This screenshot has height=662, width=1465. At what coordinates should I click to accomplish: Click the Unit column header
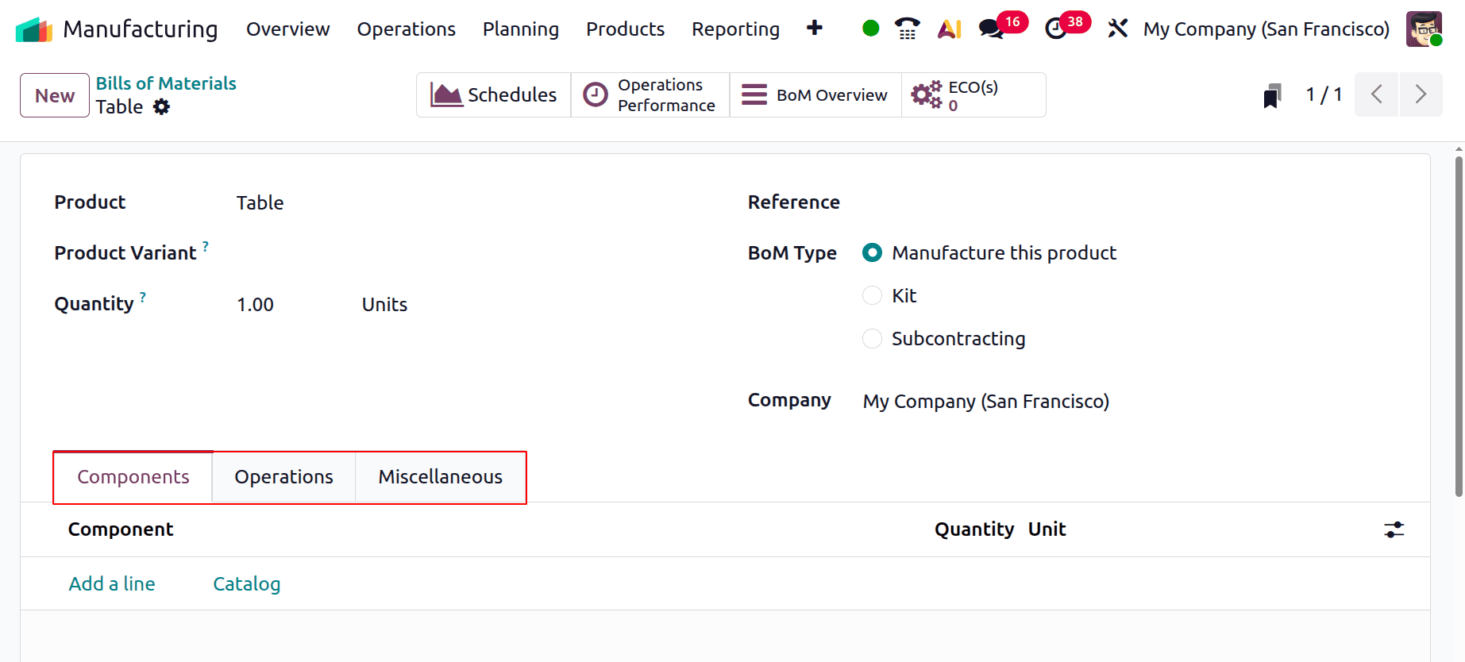coord(1047,529)
